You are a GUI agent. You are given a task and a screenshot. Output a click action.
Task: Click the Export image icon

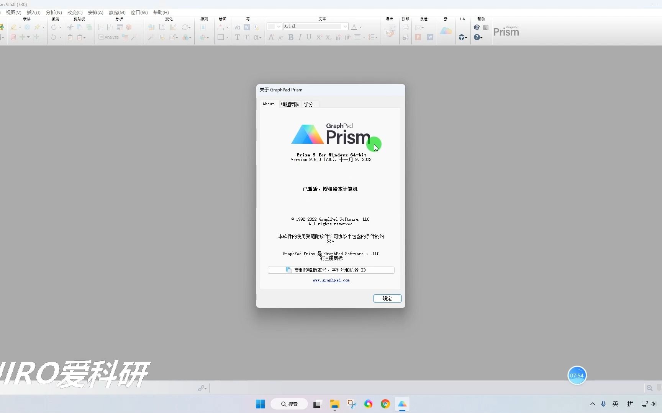[x=390, y=31]
